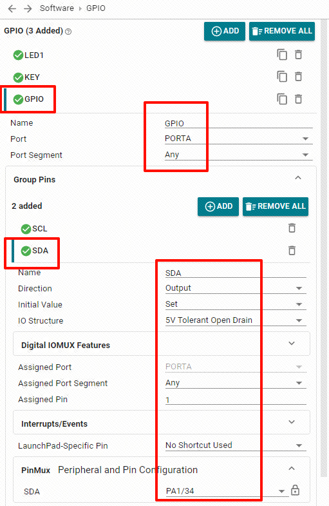Screen dimensions: 329x506
Task: Delete the KEY GPIO instance
Action: (298, 77)
